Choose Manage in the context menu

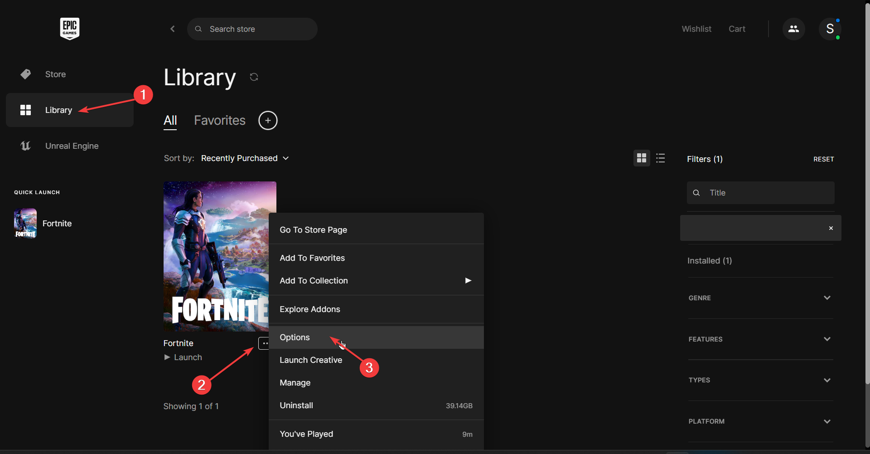376,383
